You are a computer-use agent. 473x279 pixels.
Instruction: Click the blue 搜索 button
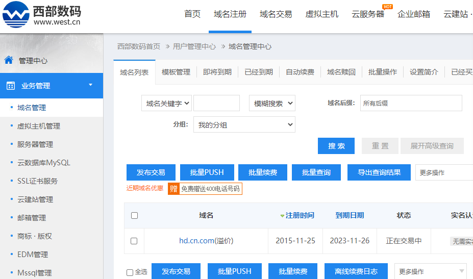(x=336, y=146)
